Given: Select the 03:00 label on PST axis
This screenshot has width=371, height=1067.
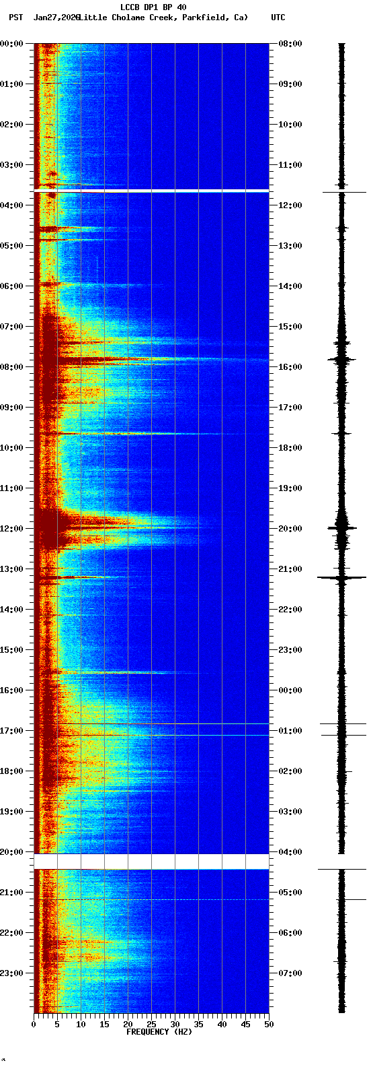Looking at the screenshot, I should (11, 165).
